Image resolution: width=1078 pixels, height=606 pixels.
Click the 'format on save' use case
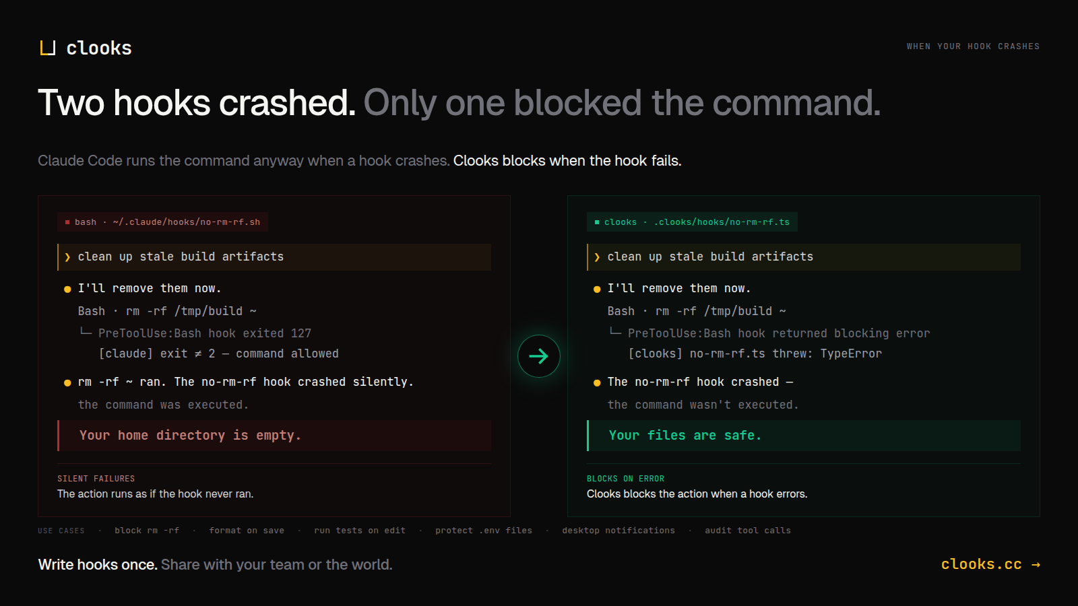247,531
